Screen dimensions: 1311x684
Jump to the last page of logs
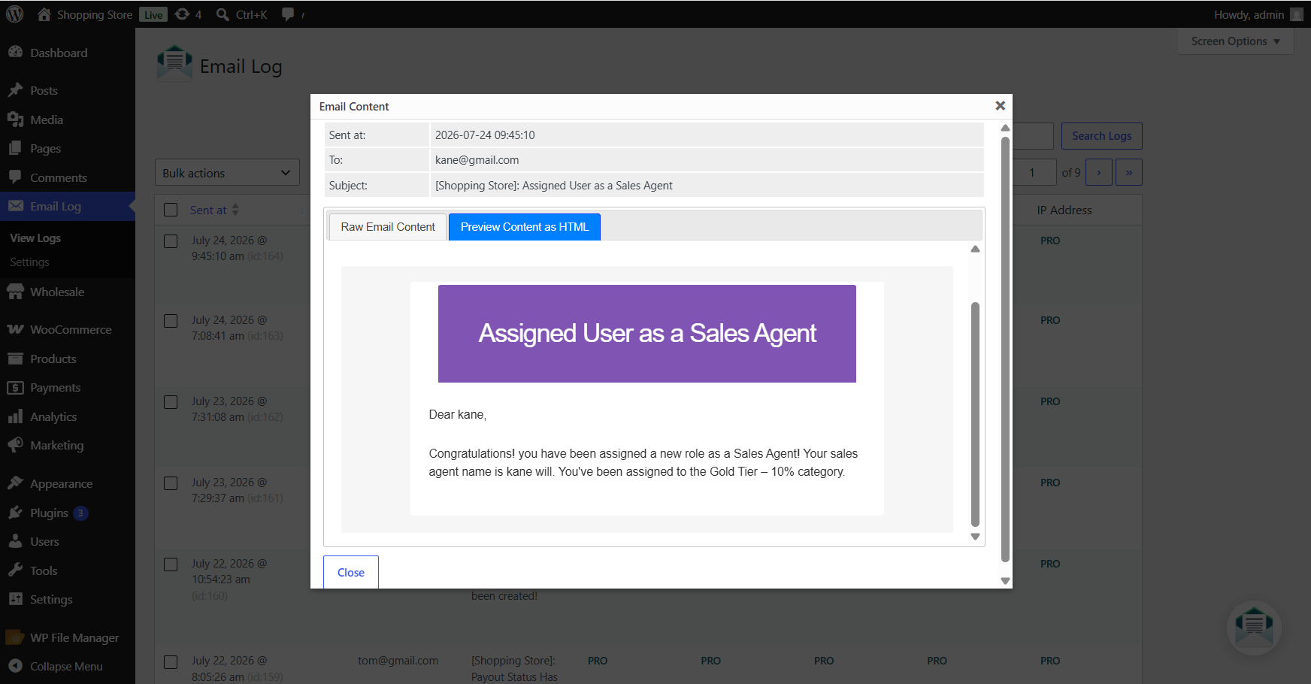(1128, 172)
